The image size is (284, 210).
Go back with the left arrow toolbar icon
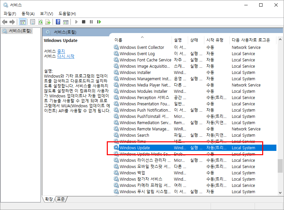5,22
